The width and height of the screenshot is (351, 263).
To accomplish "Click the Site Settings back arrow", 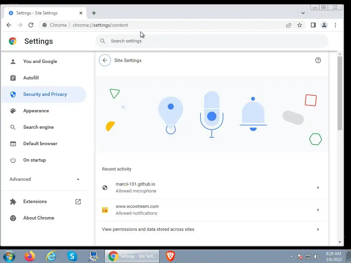I will [x=105, y=60].
